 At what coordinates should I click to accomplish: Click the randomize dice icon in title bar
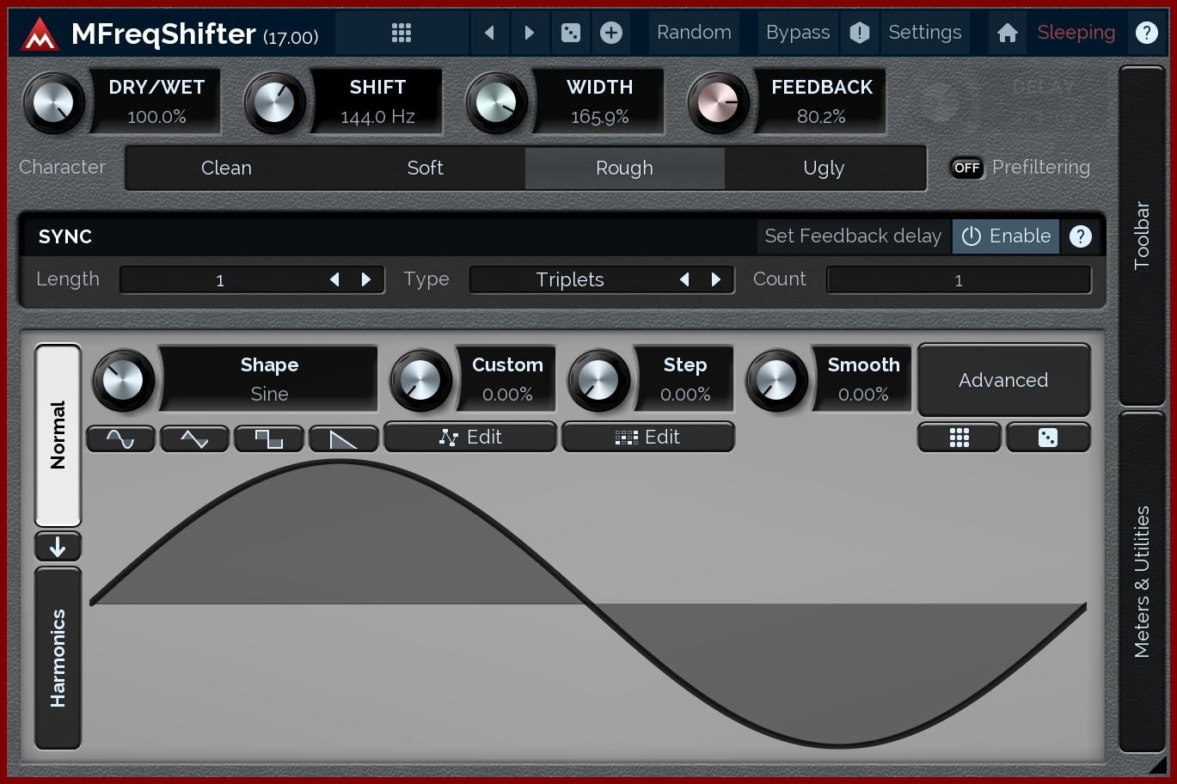[x=570, y=33]
